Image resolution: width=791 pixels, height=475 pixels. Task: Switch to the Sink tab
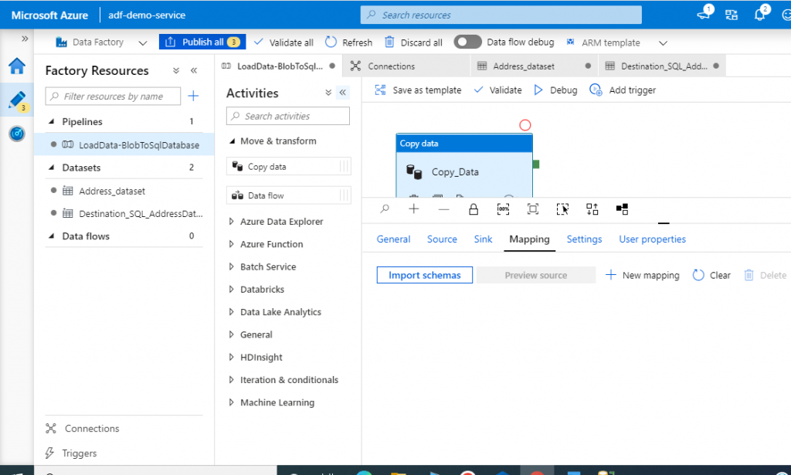point(483,239)
